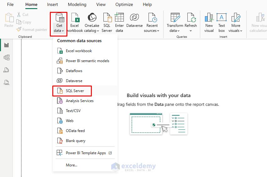The image size is (267, 177).
Task: Select OData feed from the menu
Action: coord(85,131)
